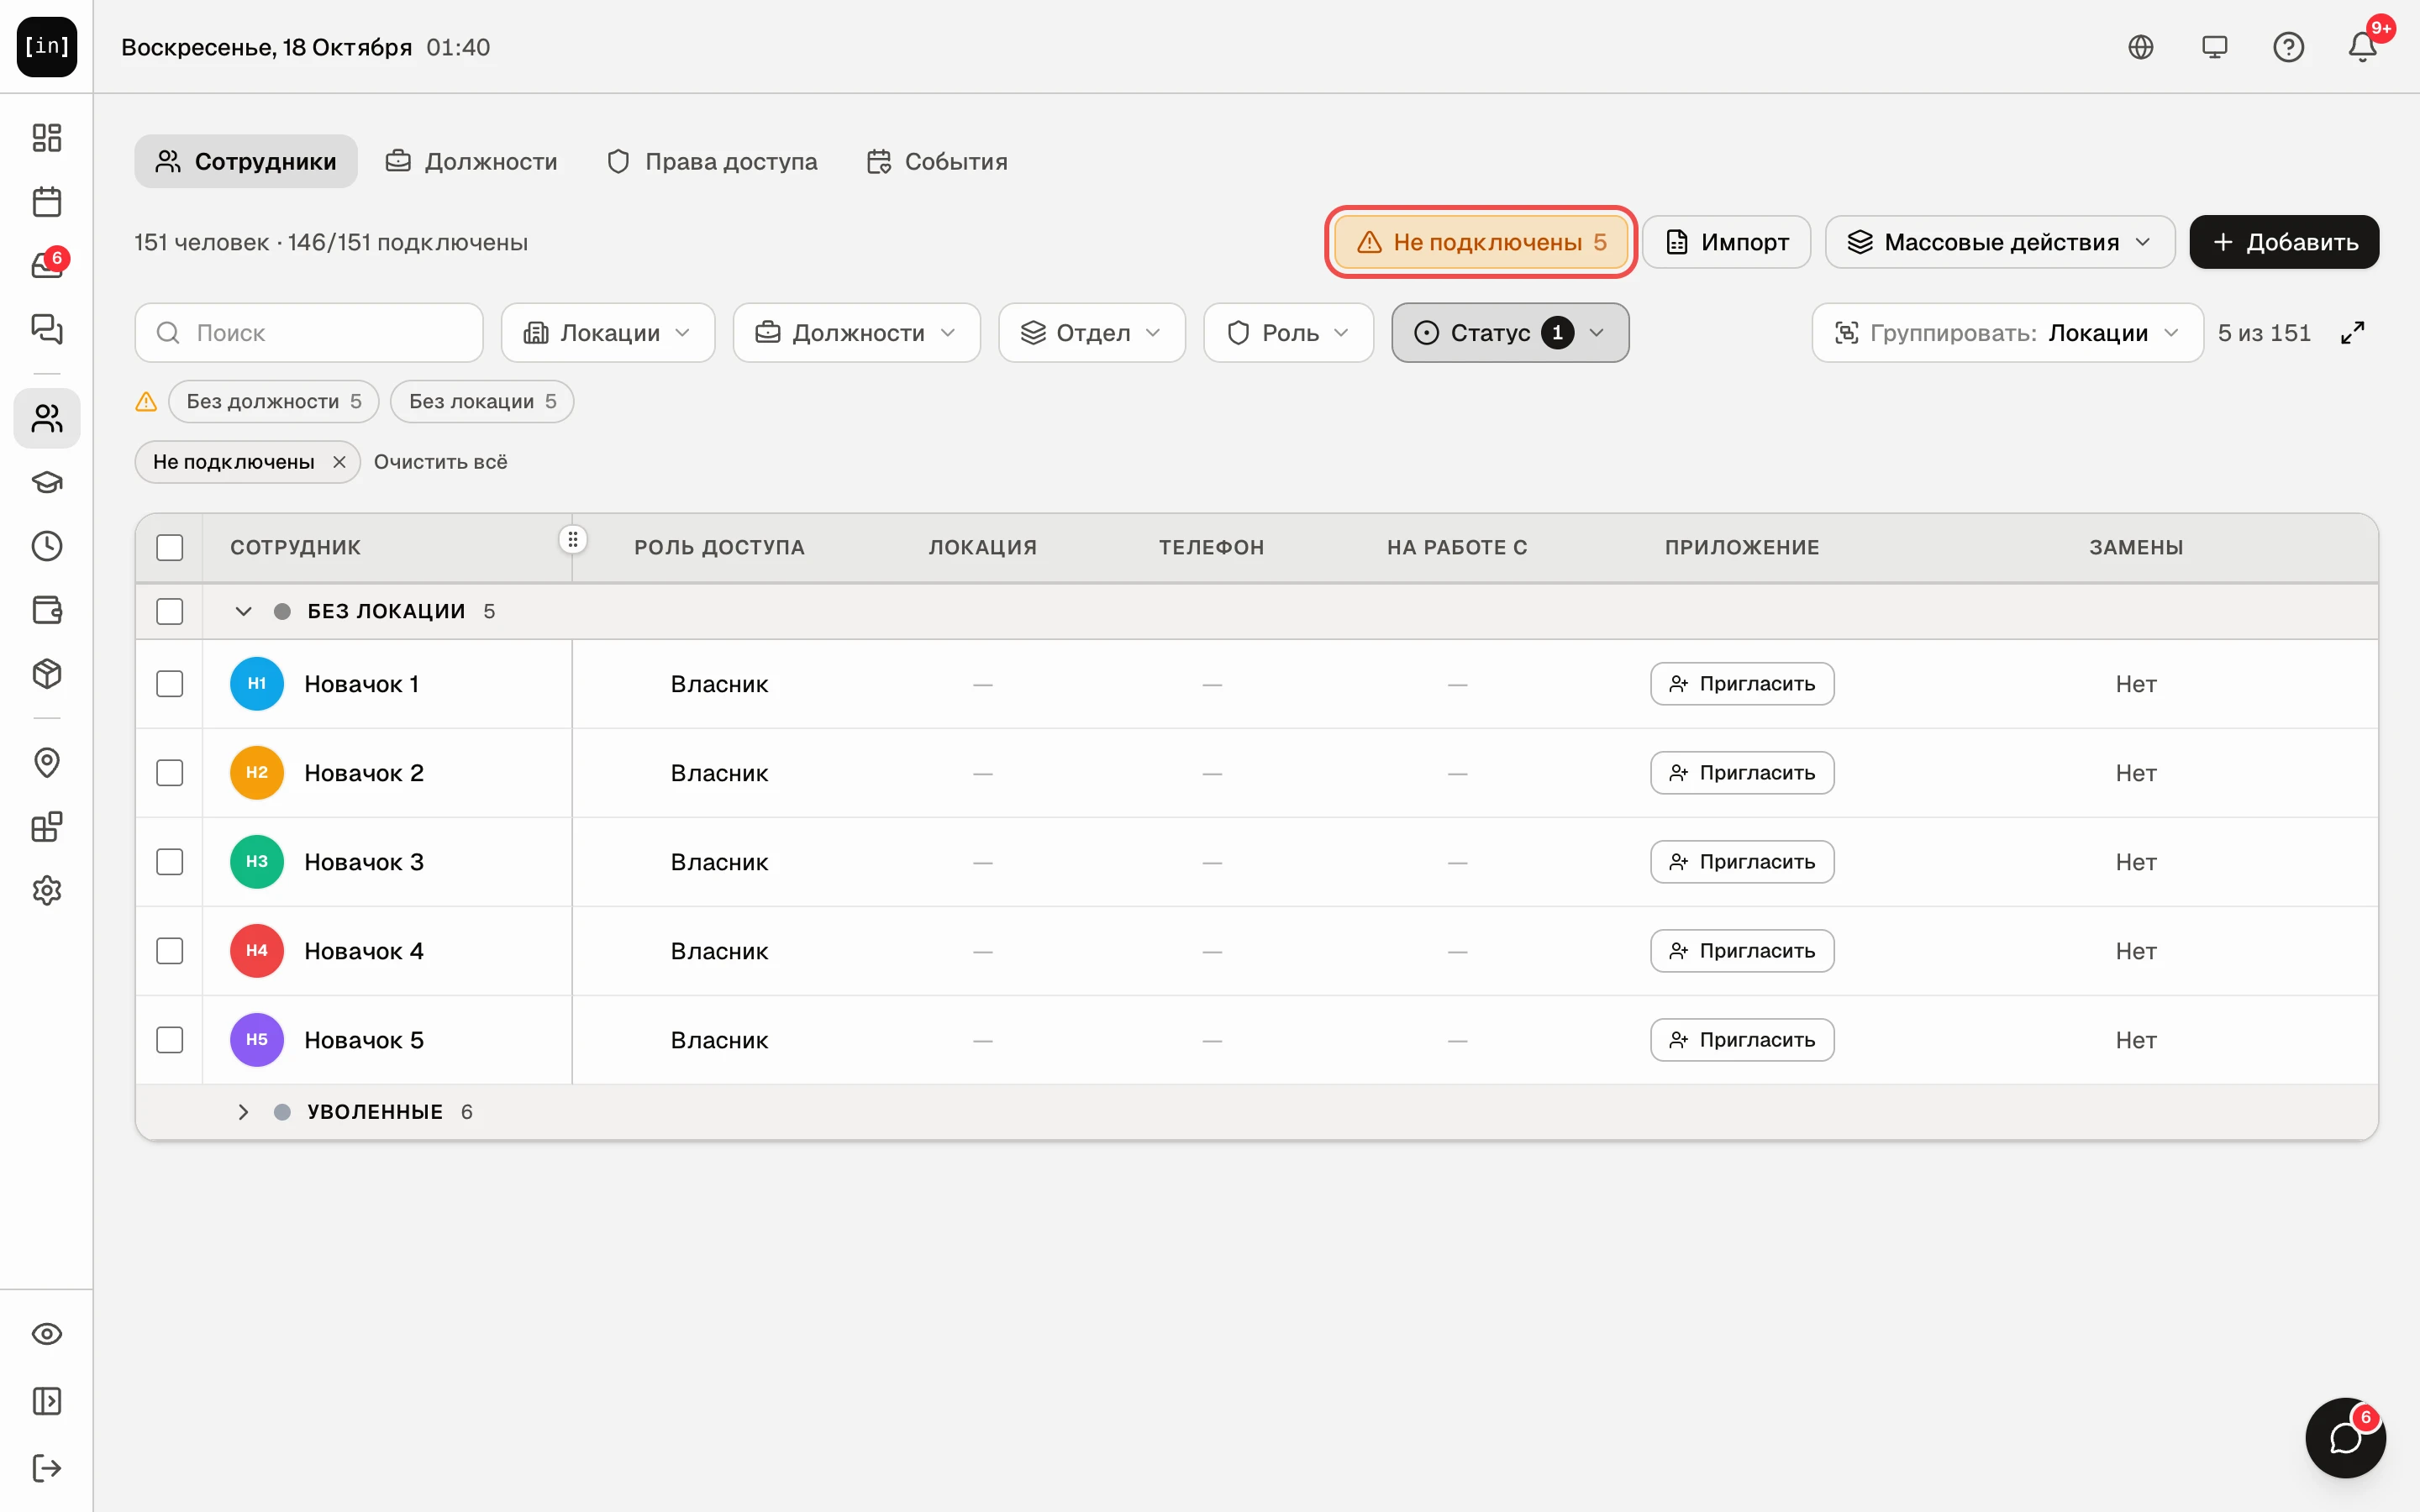The image size is (2420, 1512).
Task: Toggle the select-all checkbox in table header
Action: point(170,548)
